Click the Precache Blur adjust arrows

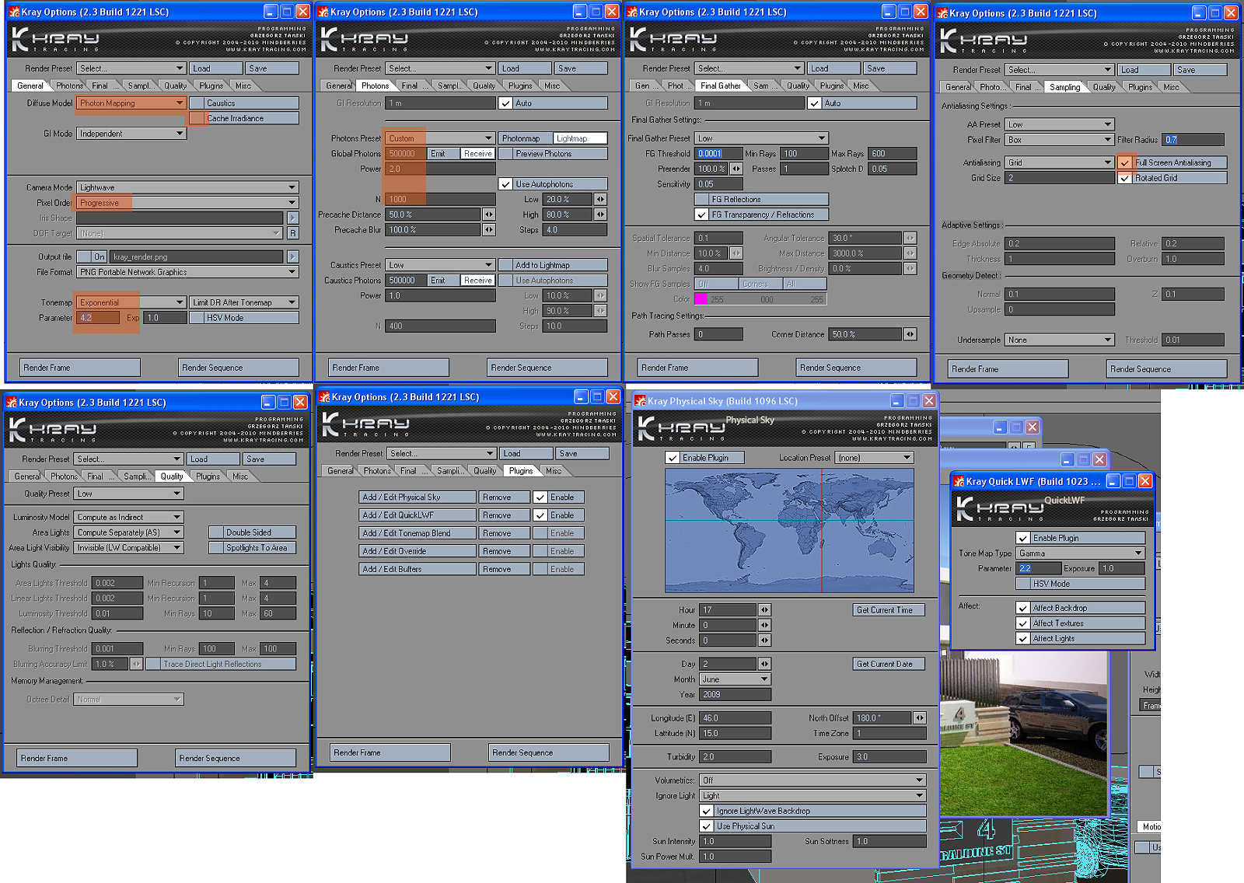click(x=489, y=230)
